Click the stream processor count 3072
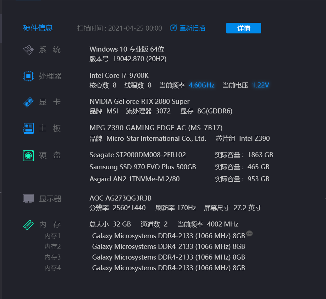 pyautogui.click(x=163, y=111)
